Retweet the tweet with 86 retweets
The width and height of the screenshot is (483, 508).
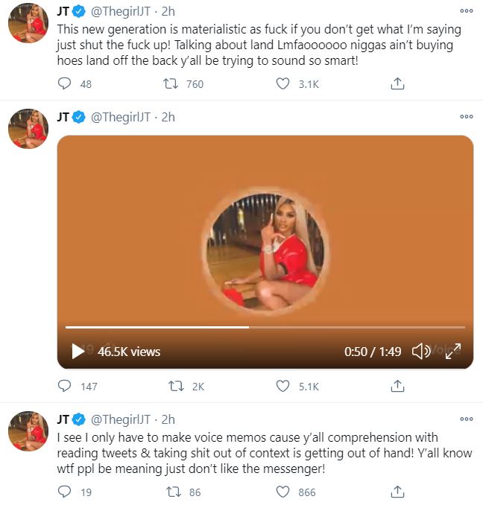click(174, 492)
